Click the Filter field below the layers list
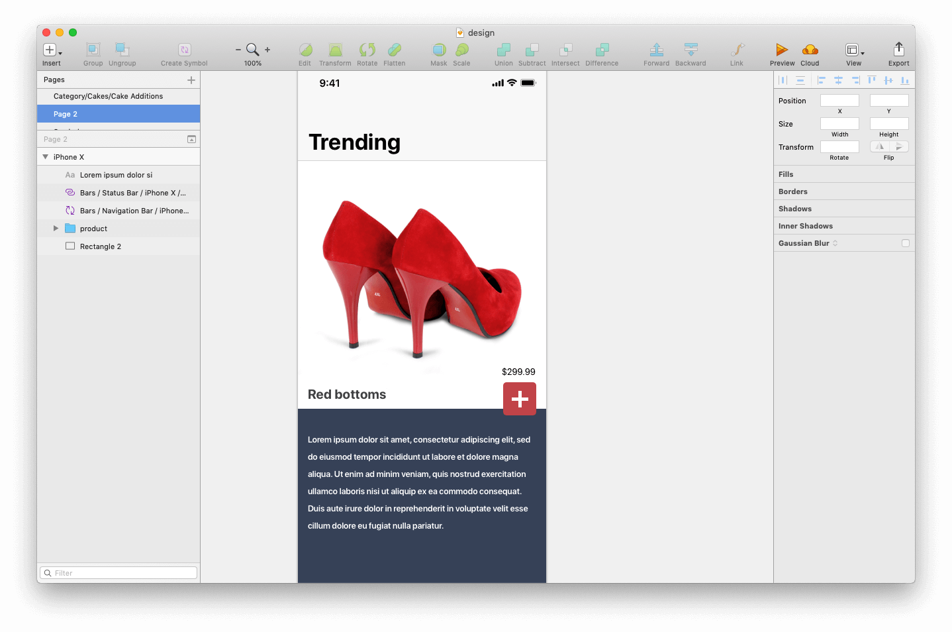952x632 pixels. coord(118,572)
